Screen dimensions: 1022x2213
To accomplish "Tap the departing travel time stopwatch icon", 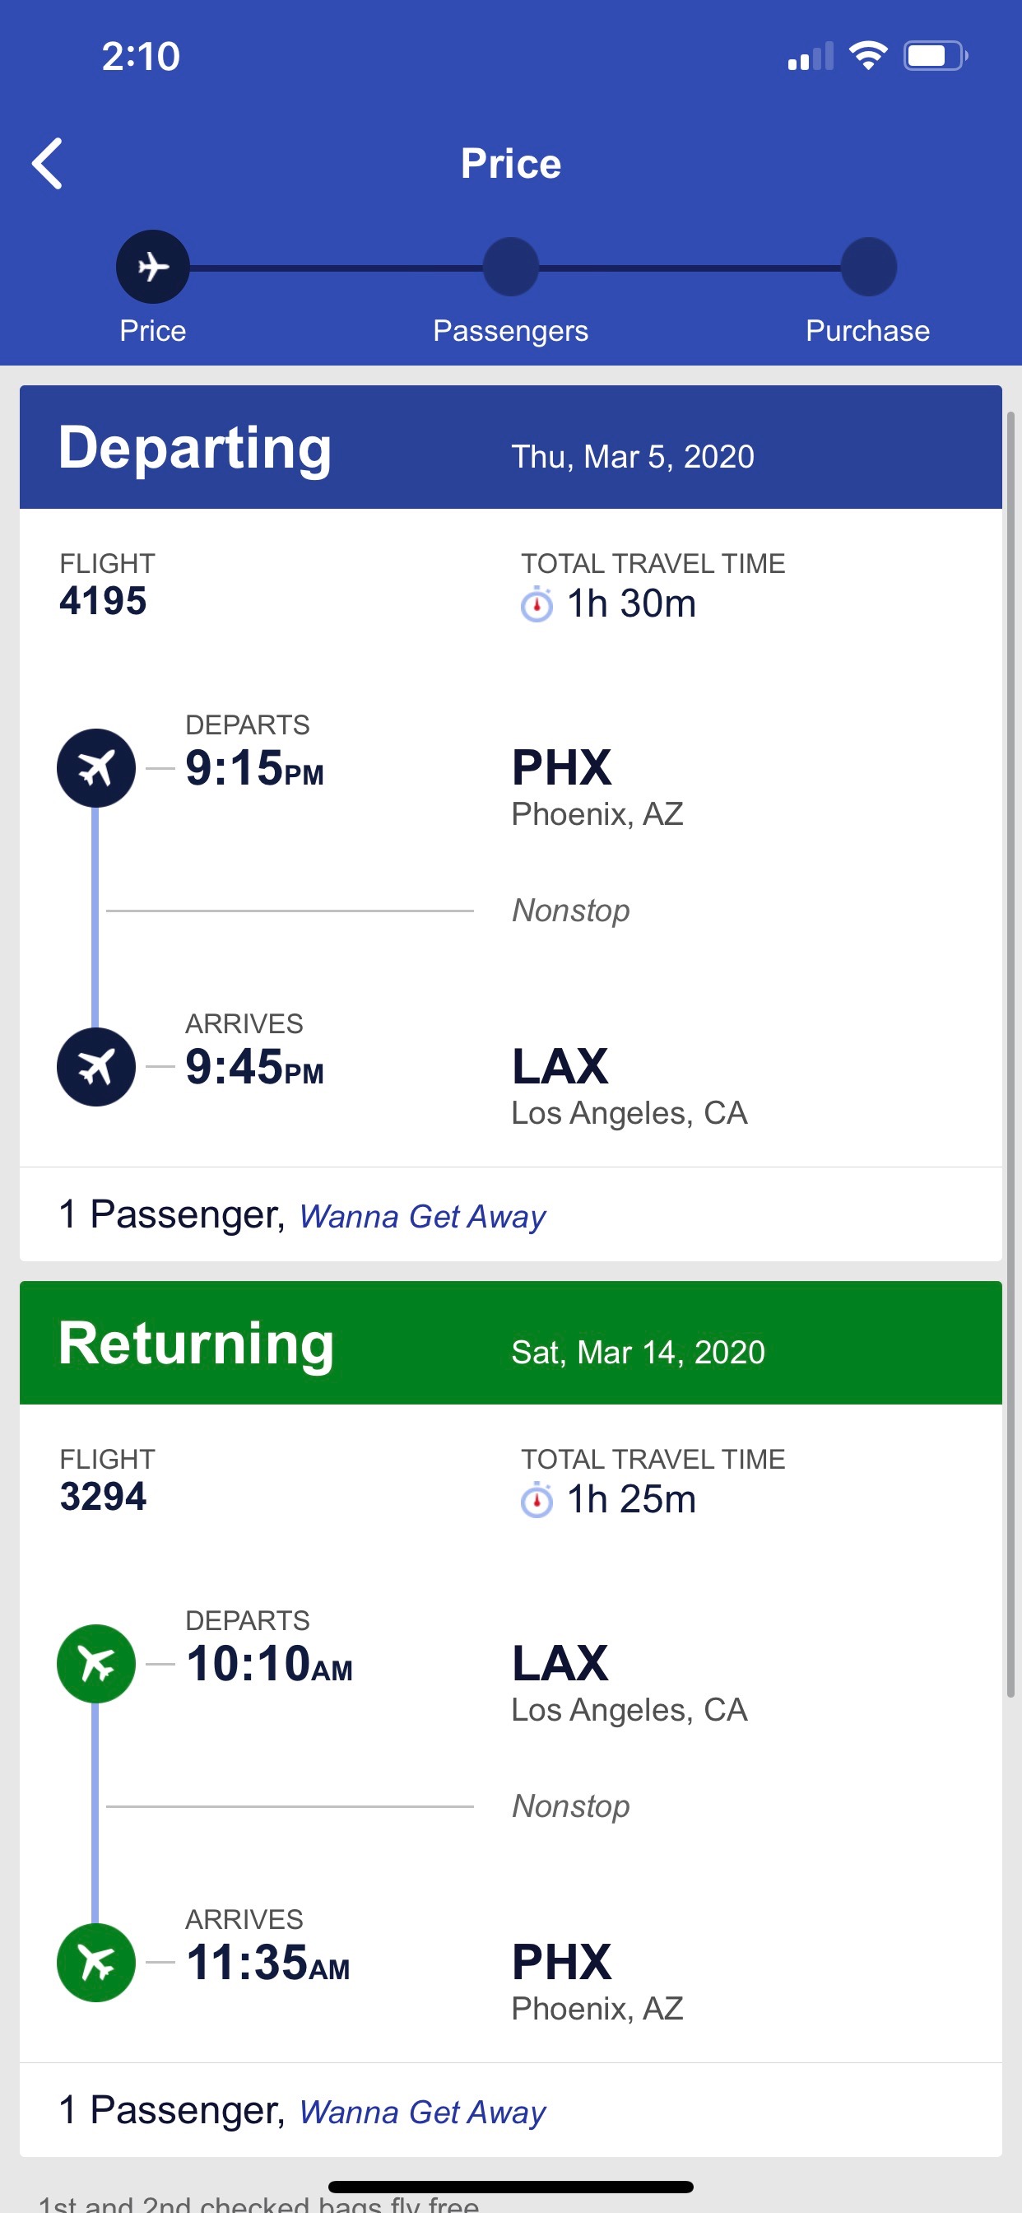I will pos(537,605).
